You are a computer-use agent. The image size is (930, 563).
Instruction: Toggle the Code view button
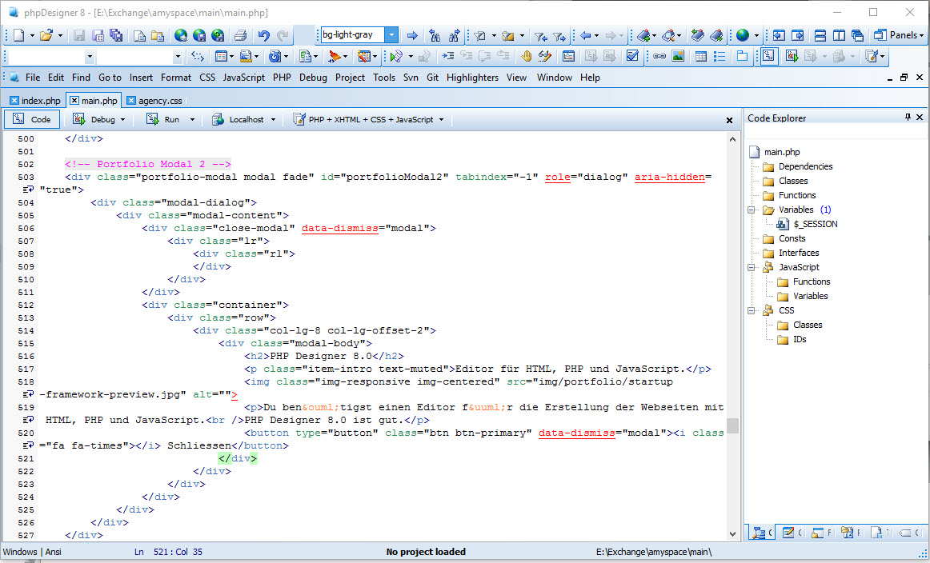[x=31, y=119]
